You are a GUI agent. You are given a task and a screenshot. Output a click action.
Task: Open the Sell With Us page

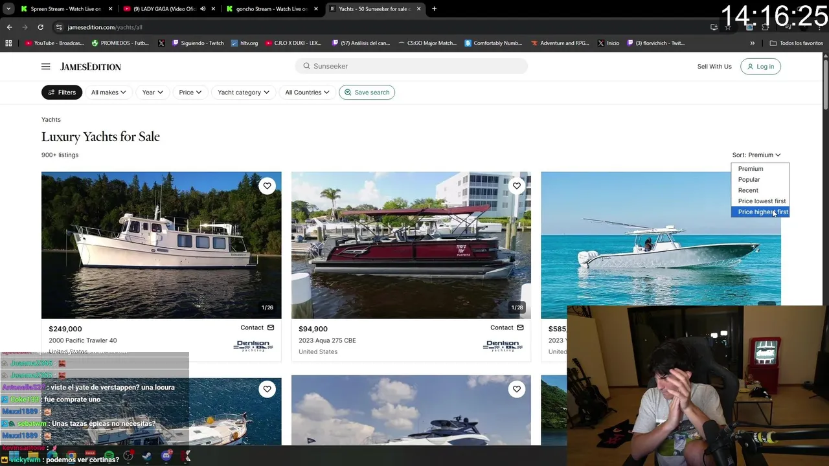point(714,67)
